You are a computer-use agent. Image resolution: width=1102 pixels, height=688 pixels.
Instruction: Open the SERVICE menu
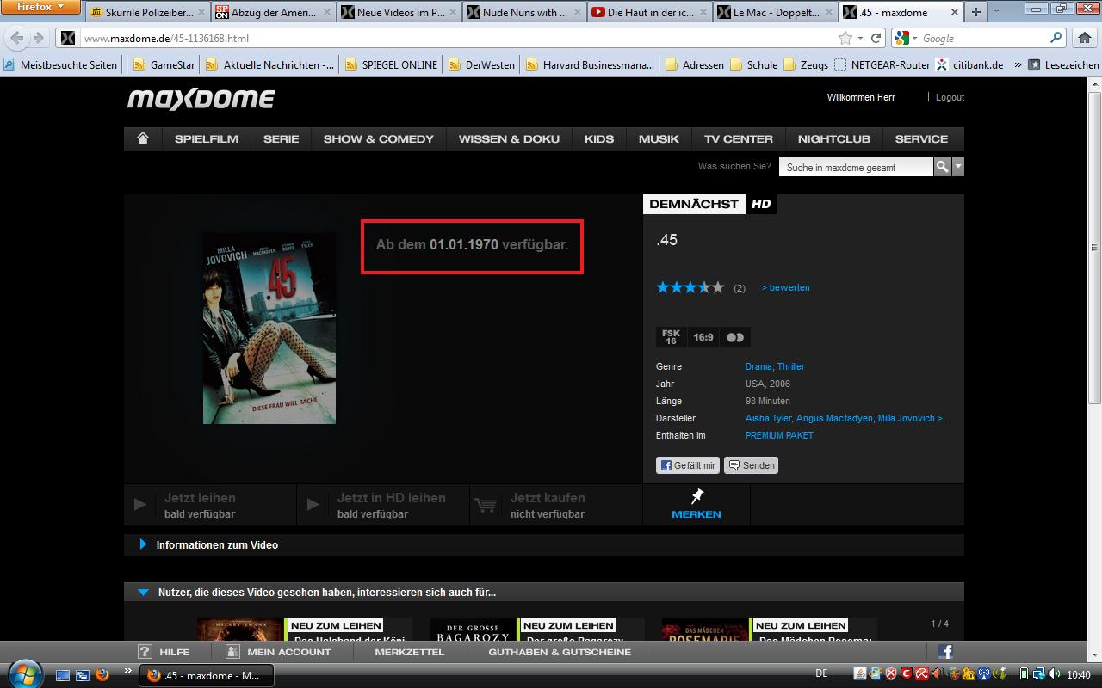pos(921,138)
